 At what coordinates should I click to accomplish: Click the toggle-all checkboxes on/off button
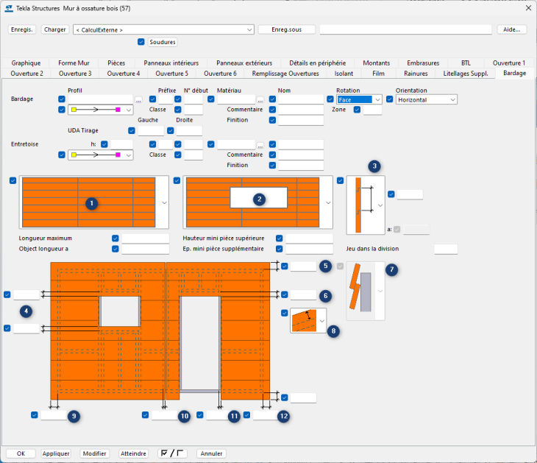(172, 453)
